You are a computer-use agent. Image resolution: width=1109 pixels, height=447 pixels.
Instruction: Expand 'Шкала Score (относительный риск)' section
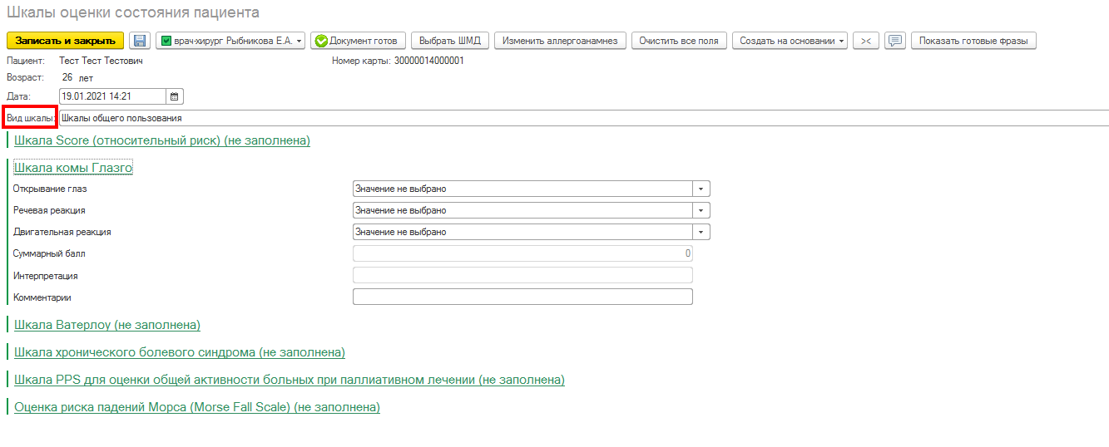(162, 140)
